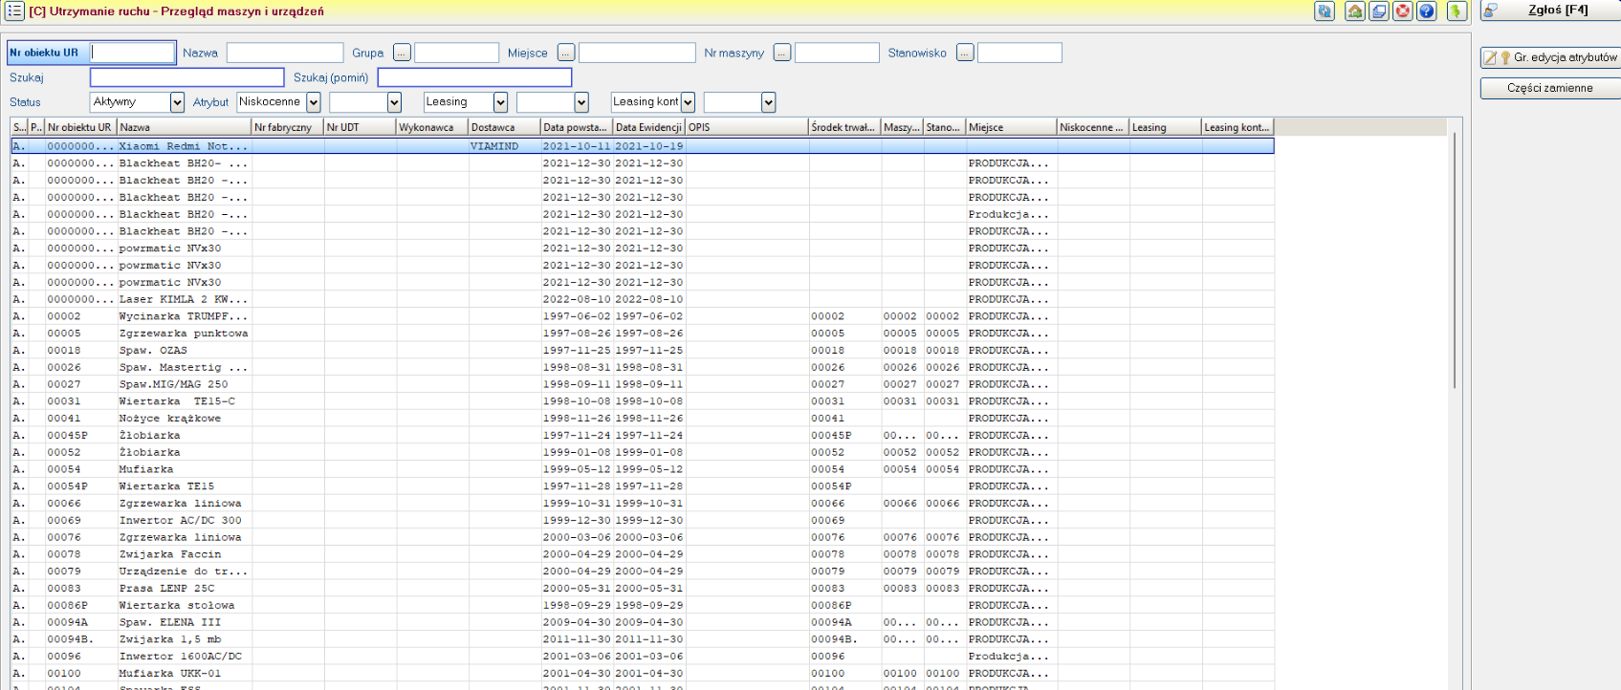This screenshot has width=1621, height=690.
Task: Select the Zwijarka Faccin row
Action: [x=642, y=554]
